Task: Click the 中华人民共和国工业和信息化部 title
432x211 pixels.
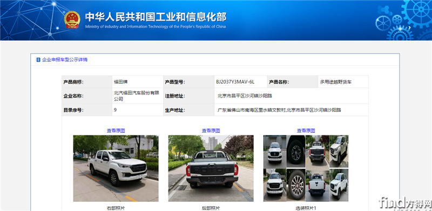Action: pos(156,17)
